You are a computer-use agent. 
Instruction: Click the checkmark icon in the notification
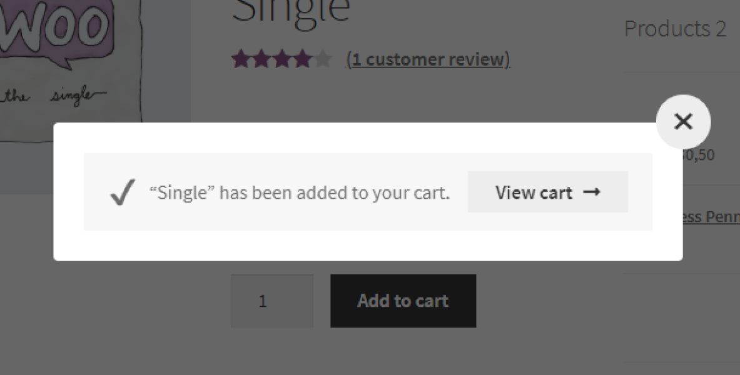pyautogui.click(x=121, y=191)
